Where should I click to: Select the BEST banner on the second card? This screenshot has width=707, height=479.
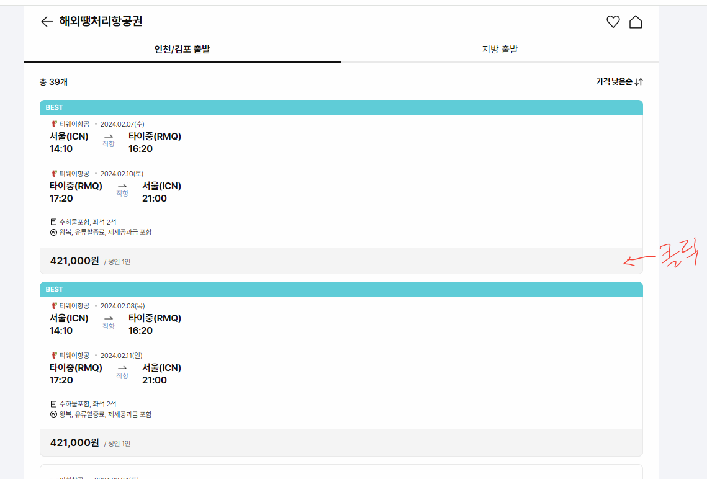(x=341, y=289)
